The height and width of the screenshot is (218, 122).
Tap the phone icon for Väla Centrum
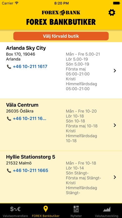click(x=9, y=119)
